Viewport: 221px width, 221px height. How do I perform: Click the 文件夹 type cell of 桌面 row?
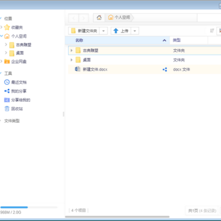click(179, 60)
